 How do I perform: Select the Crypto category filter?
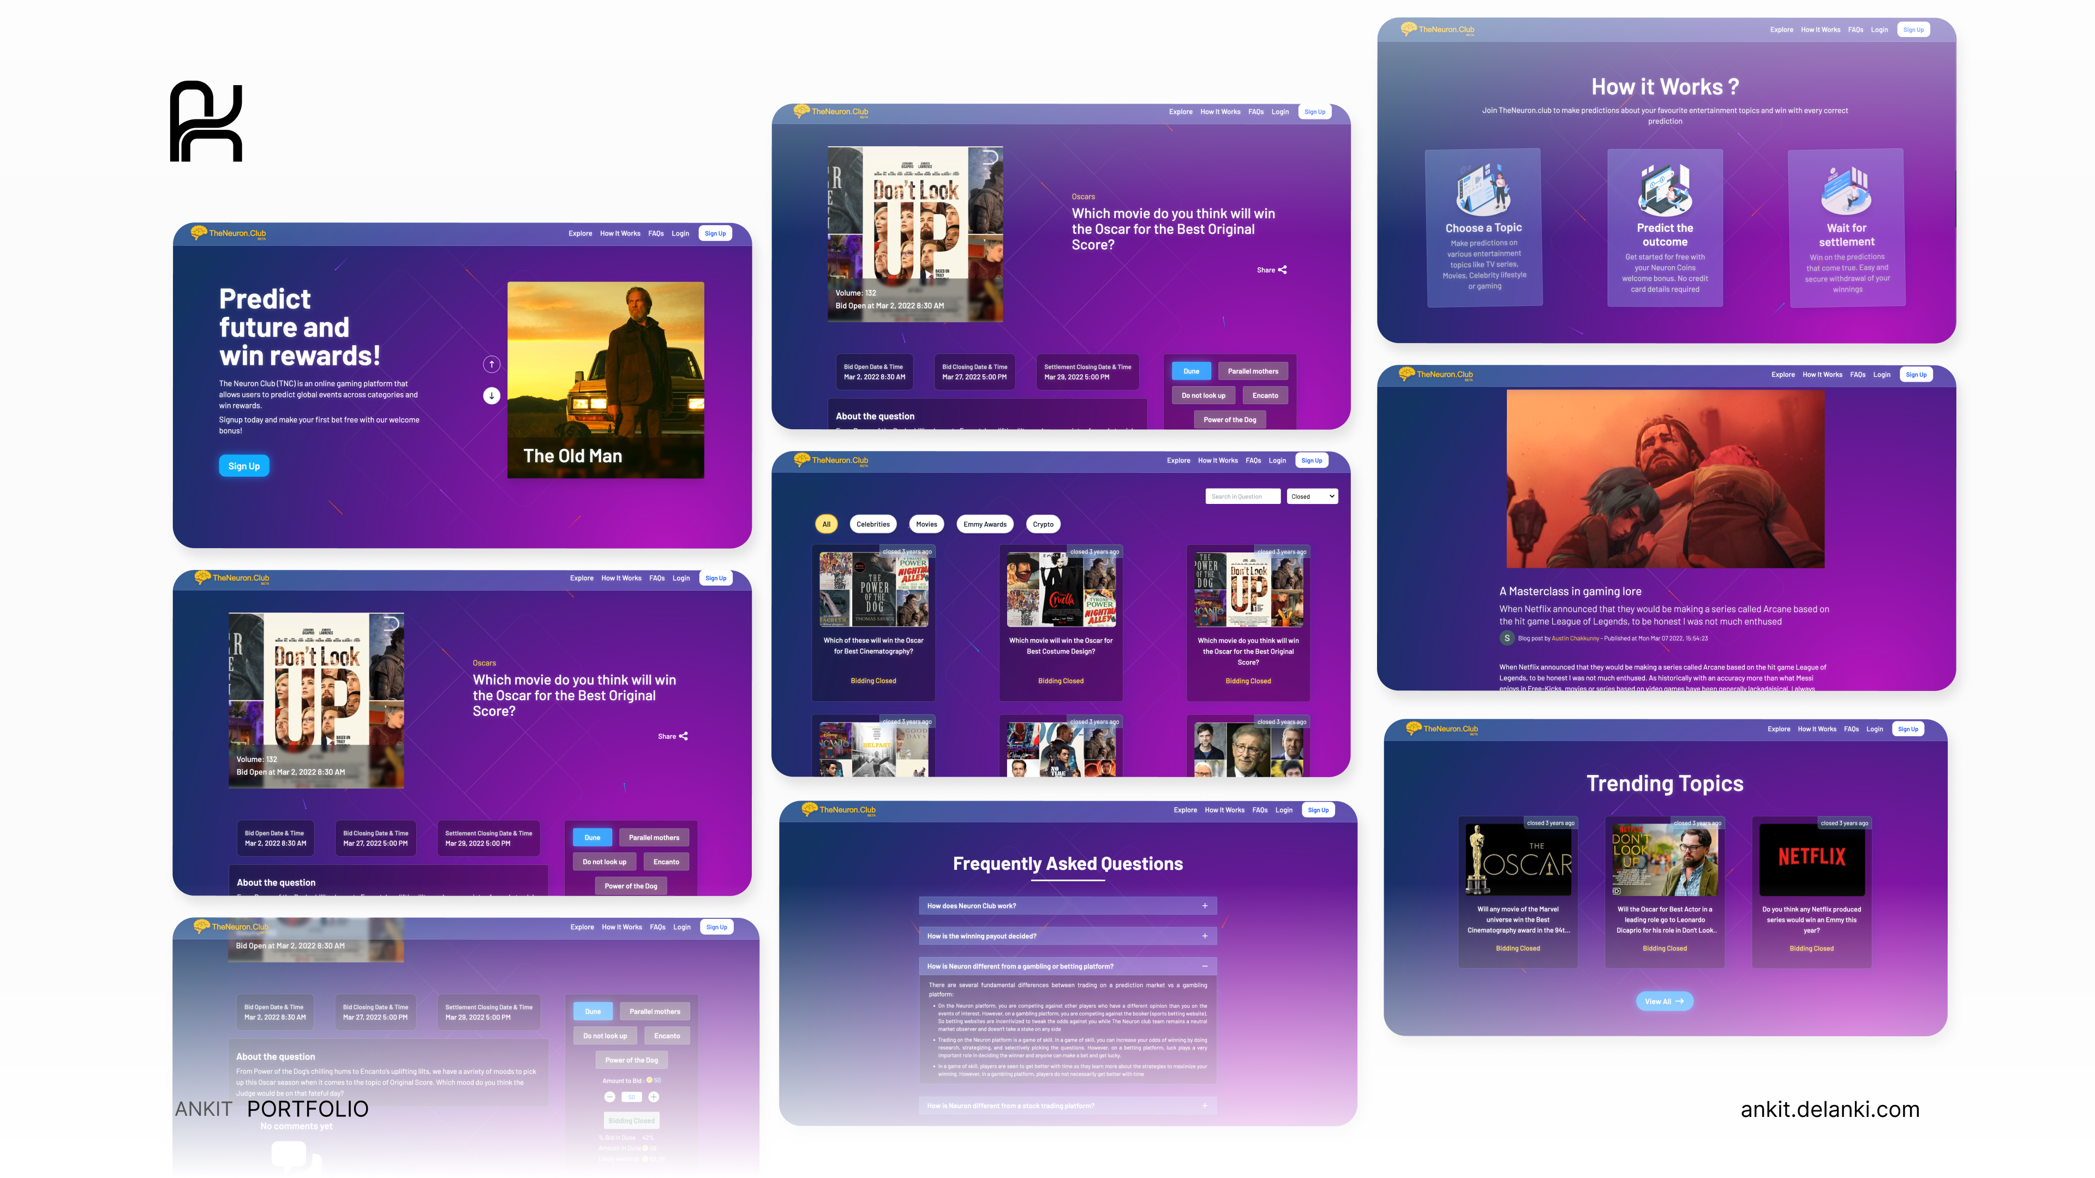1044,524
